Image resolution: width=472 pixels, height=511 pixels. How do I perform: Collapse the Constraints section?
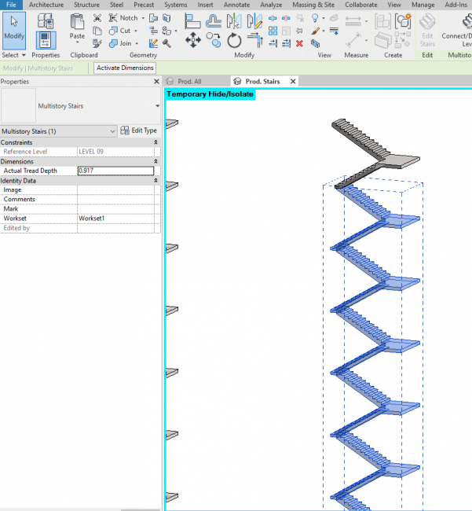pos(156,142)
